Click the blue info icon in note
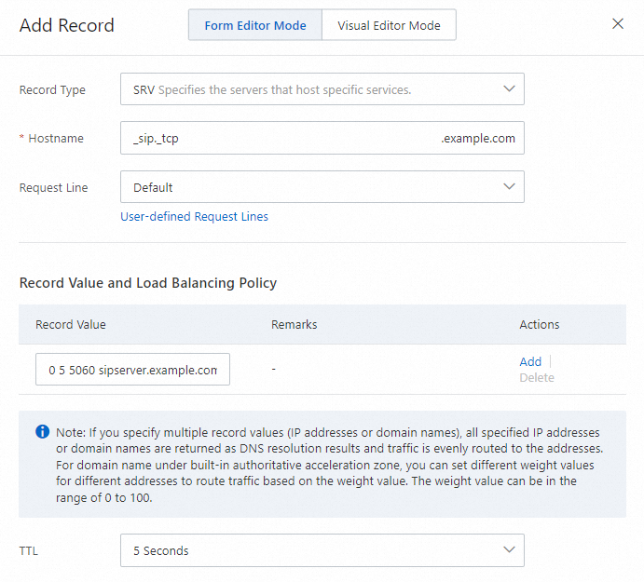Image resolution: width=644 pixels, height=582 pixels. (42, 431)
